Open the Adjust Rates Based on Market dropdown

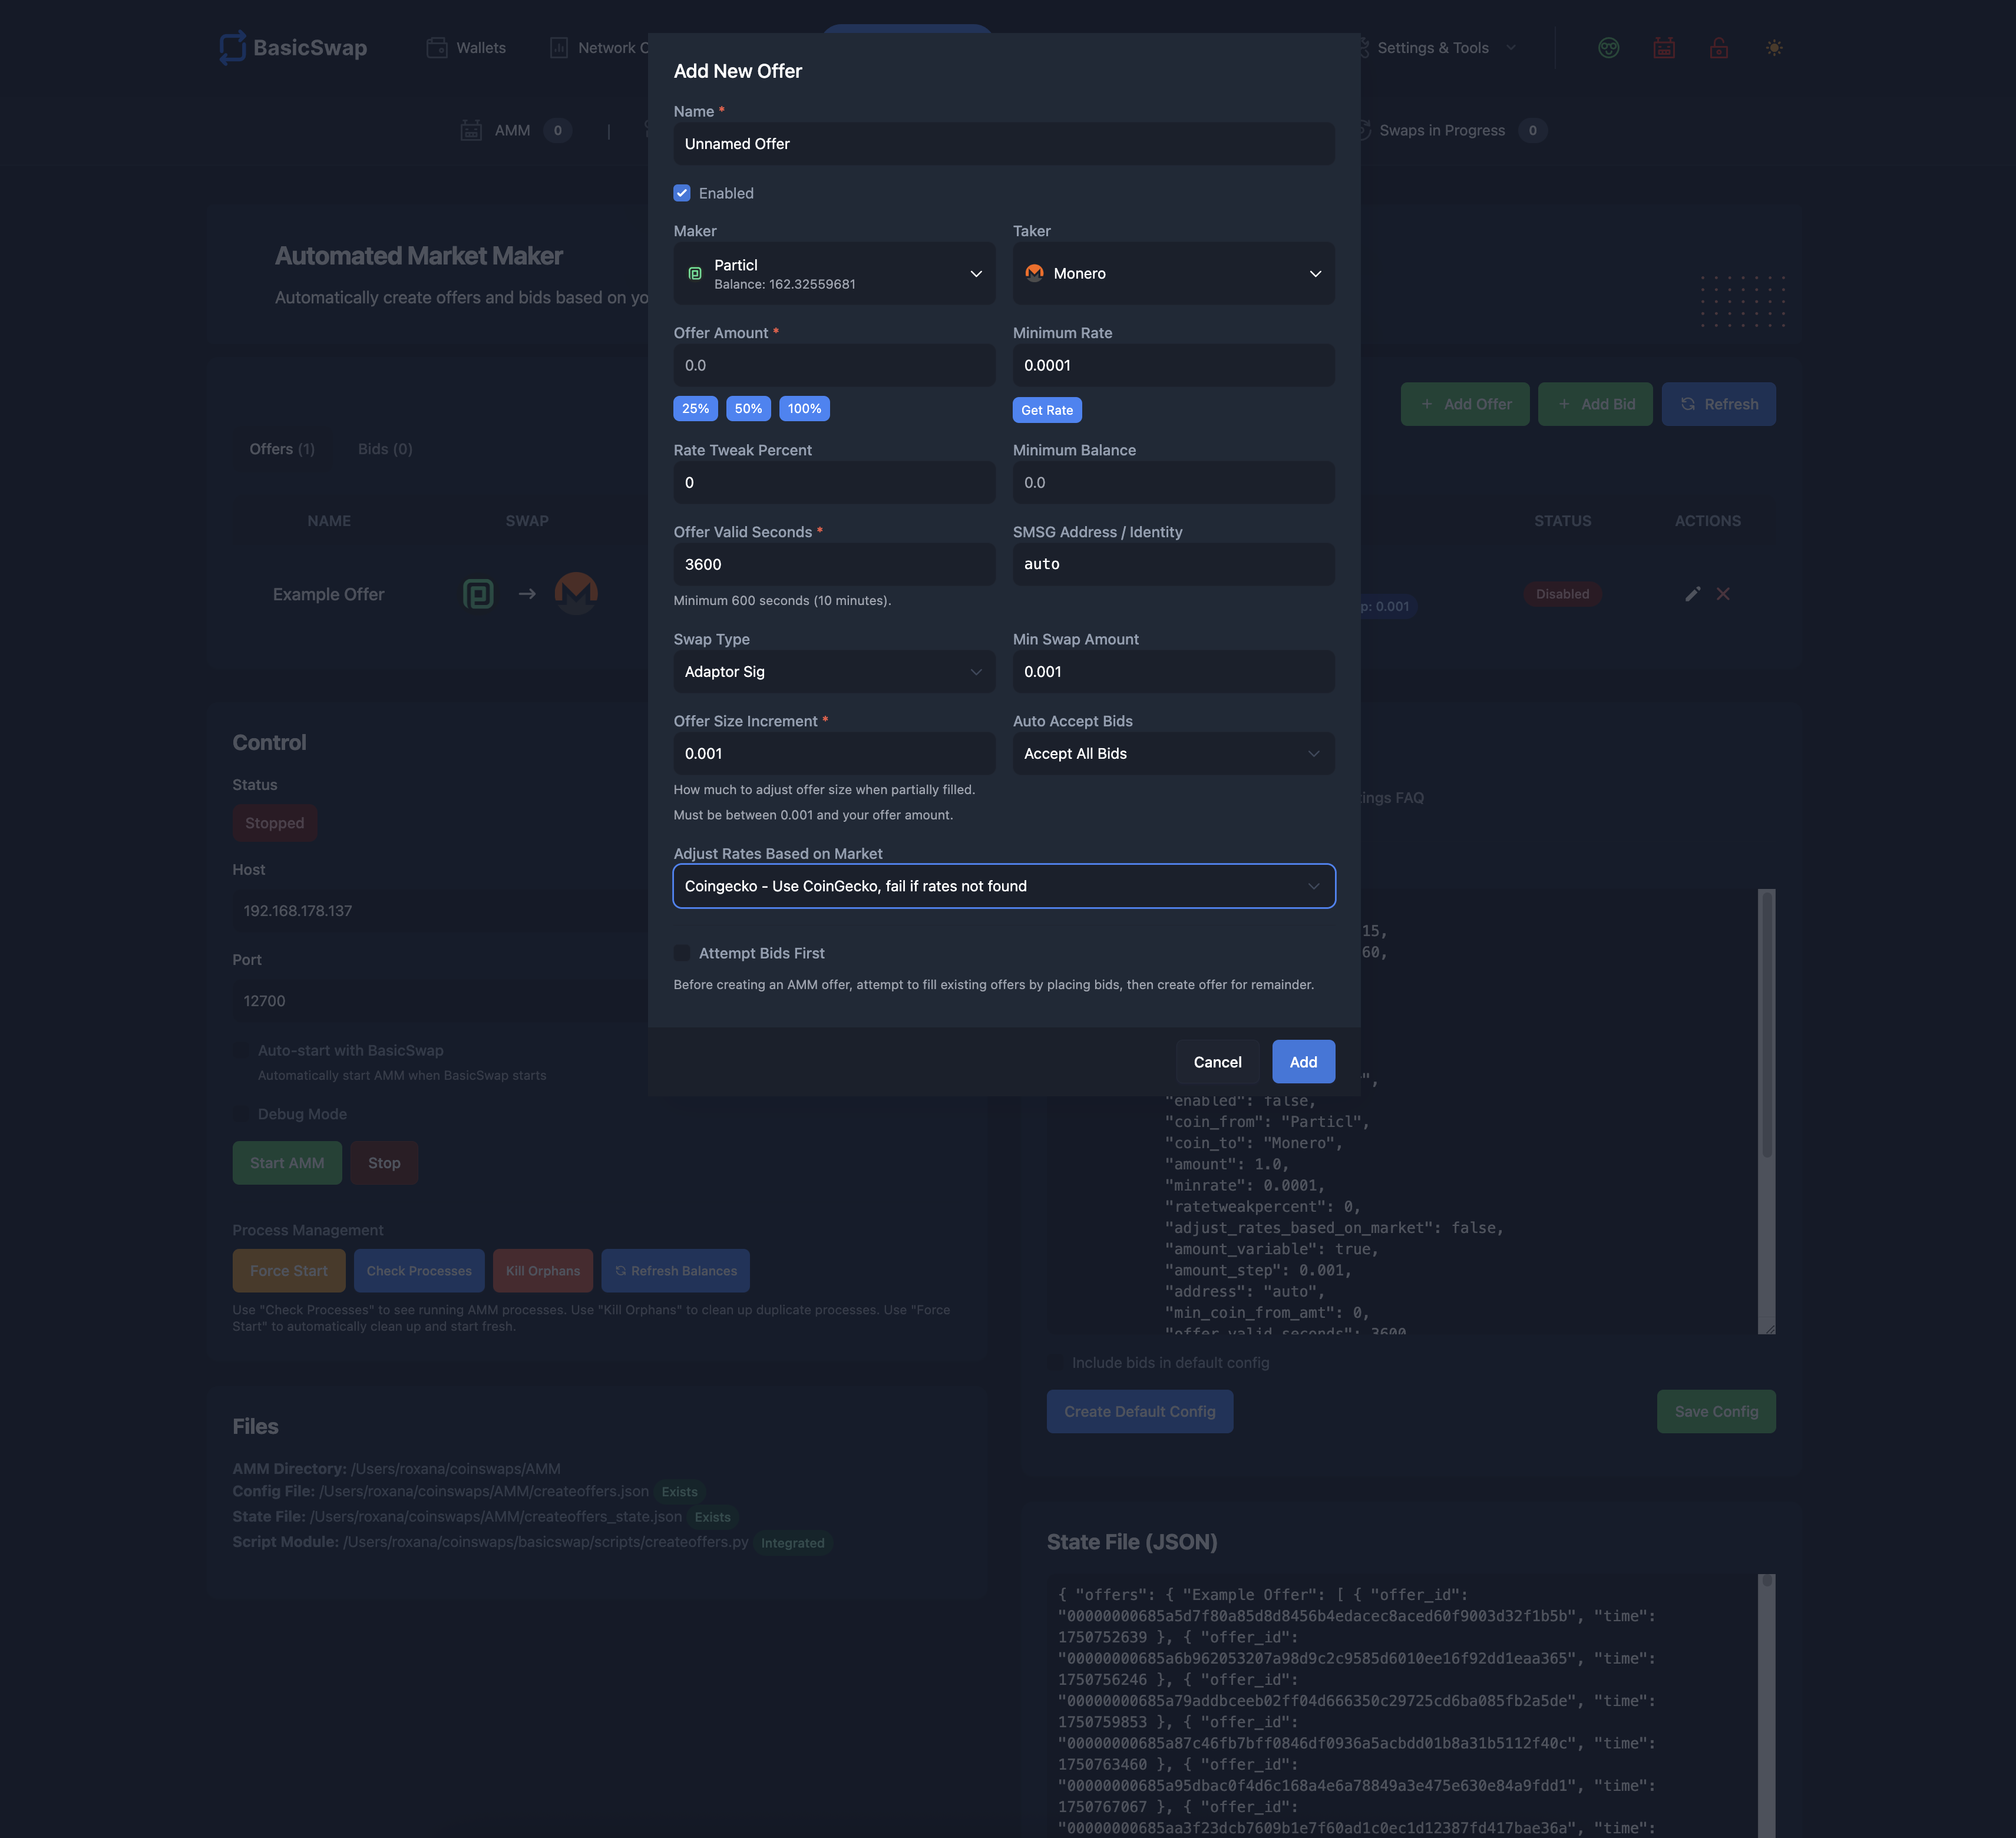click(1003, 886)
